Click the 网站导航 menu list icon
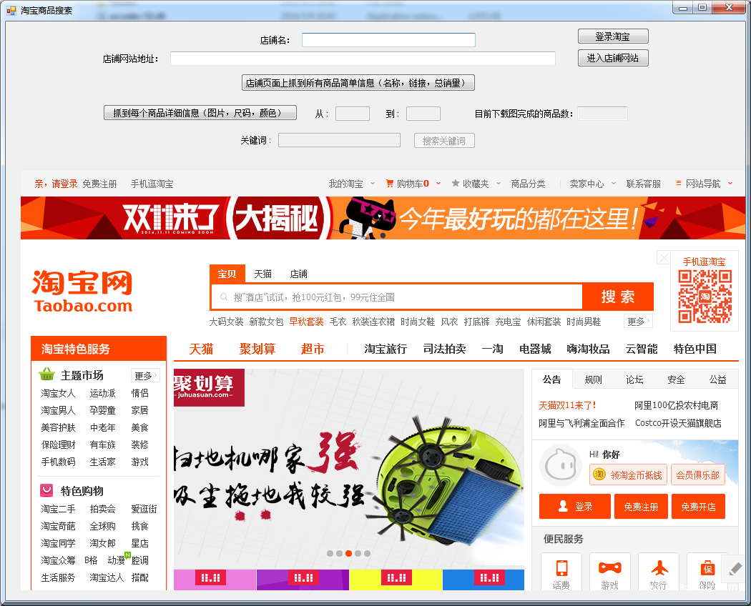Image resolution: width=751 pixels, height=606 pixels. pos(678,184)
